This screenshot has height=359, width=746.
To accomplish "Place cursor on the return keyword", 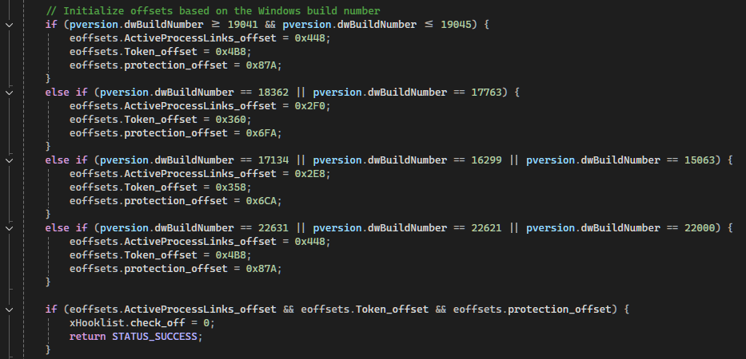I will [87, 337].
